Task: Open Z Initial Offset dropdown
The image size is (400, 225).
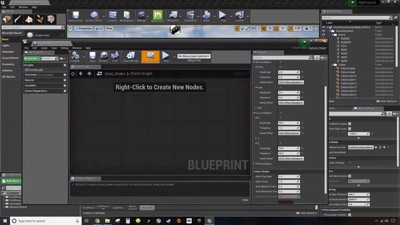Action: pyautogui.click(x=291, y=158)
